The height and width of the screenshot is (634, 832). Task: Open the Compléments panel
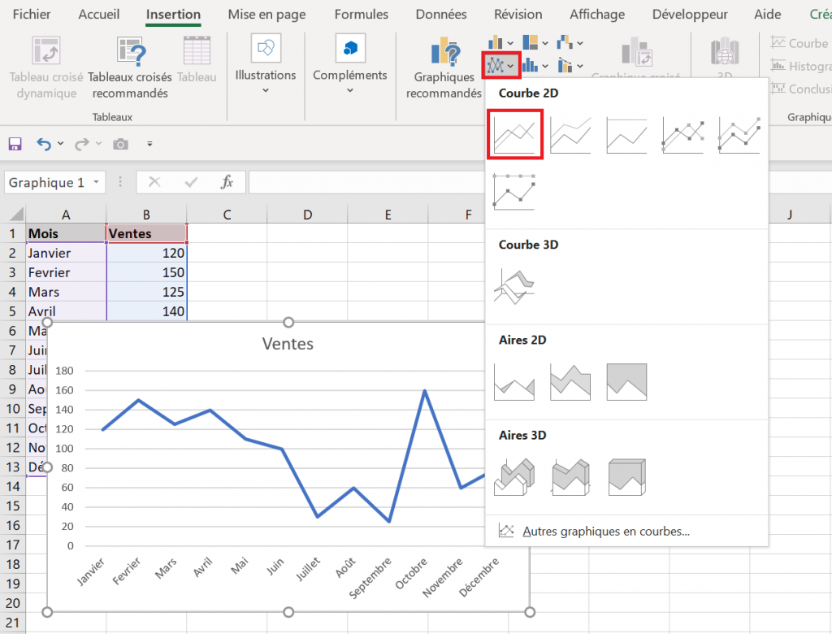349,69
